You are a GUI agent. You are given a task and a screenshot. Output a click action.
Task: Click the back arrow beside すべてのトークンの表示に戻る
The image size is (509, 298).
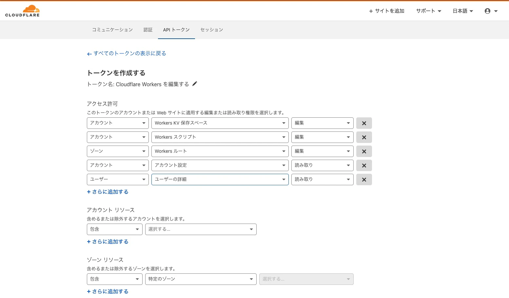click(x=89, y=54)
